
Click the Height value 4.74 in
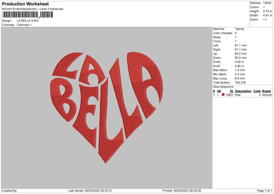267,11
